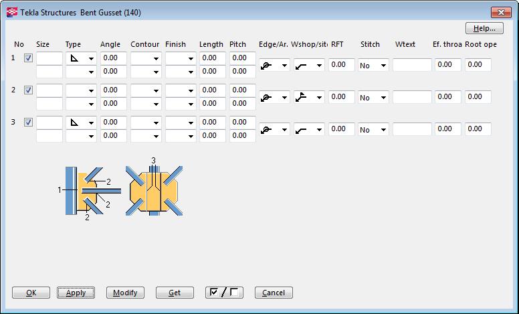
Task: Open row 3 Stitch dropdown showing No
Action: (373, 129)
